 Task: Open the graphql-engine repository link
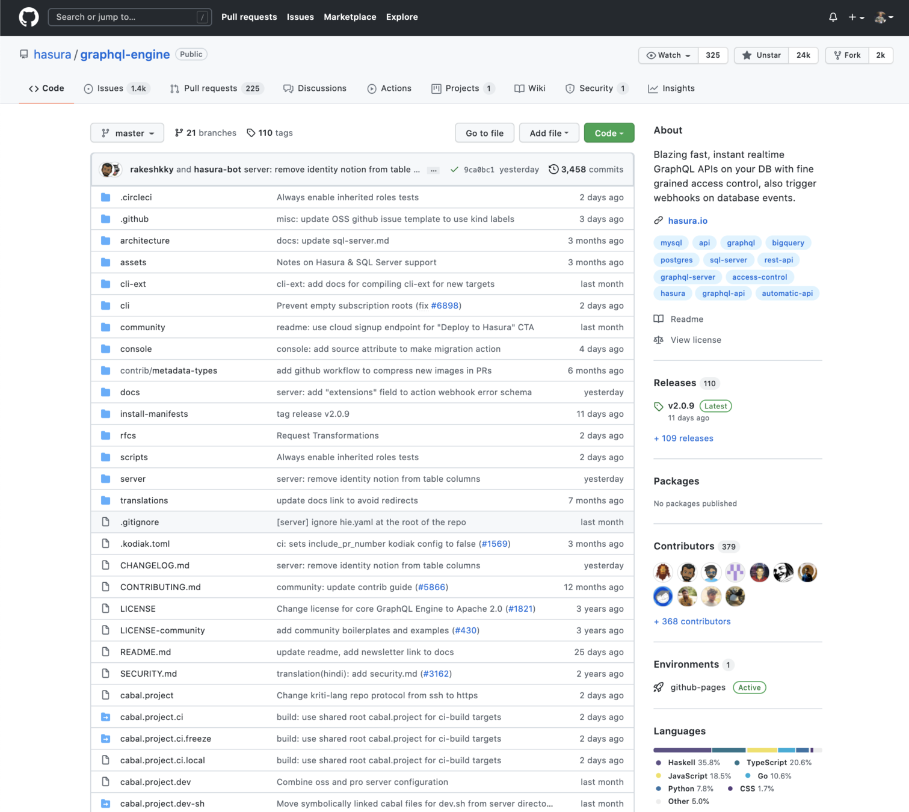125,54
